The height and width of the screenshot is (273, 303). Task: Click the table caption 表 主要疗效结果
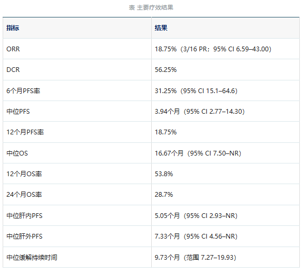(x=151, y=7)
